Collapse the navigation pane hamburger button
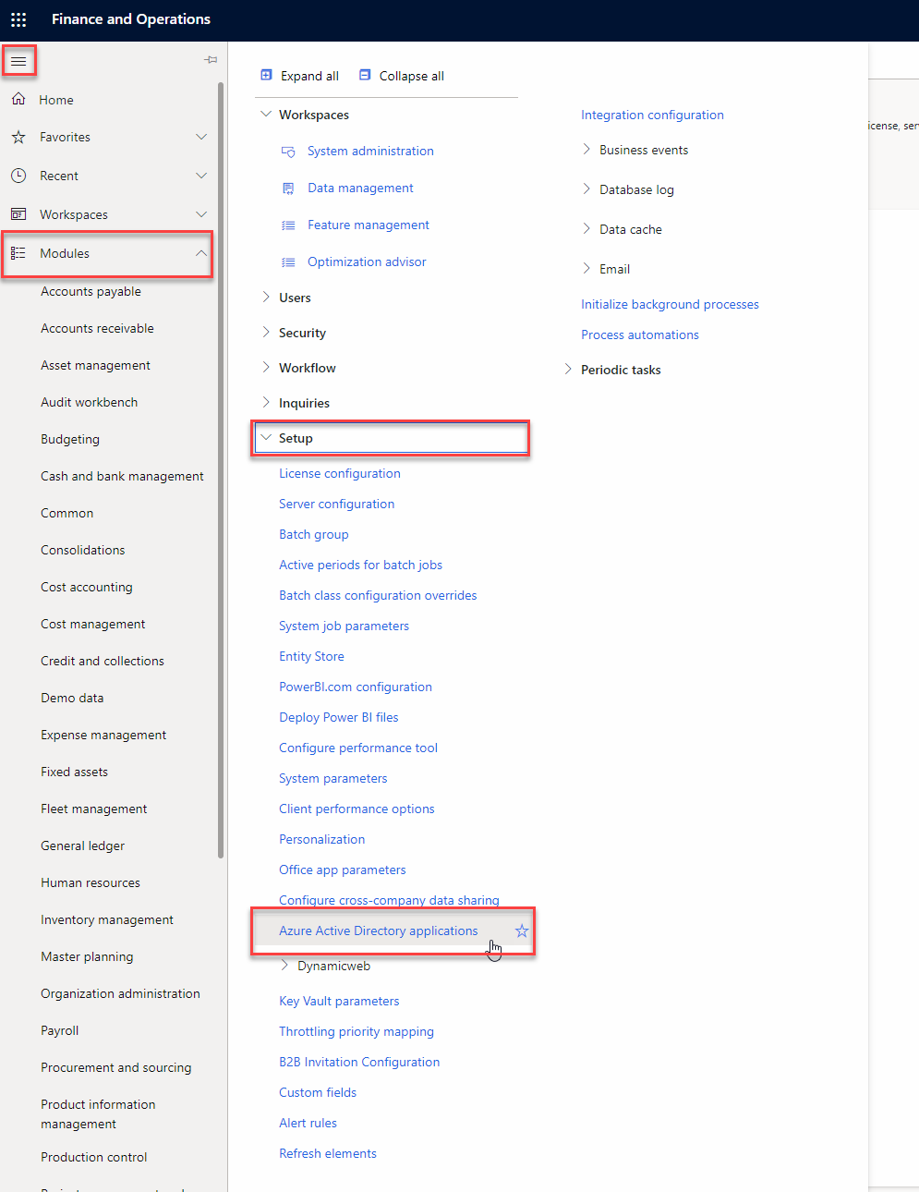 point(18,62)
